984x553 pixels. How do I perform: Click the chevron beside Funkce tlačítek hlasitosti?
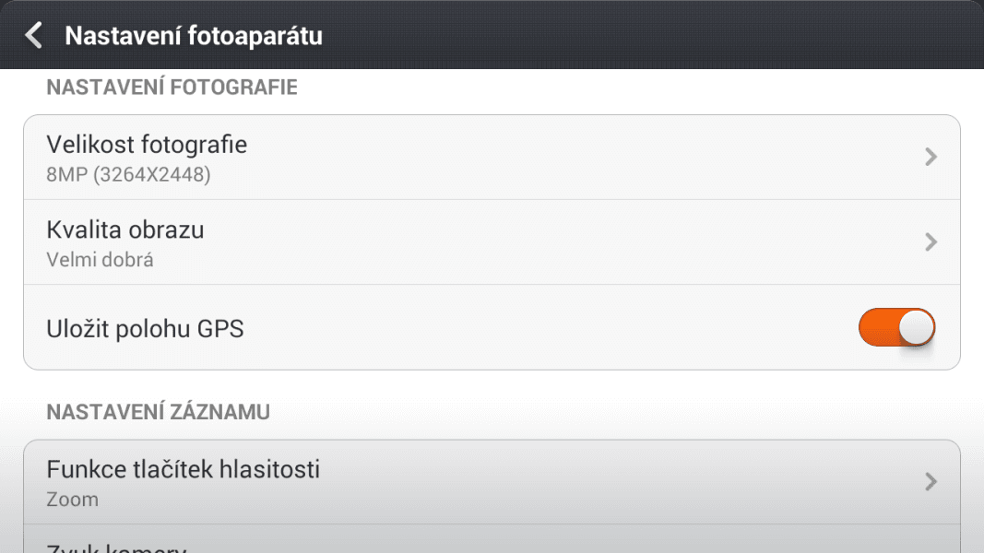coord(931,481)
